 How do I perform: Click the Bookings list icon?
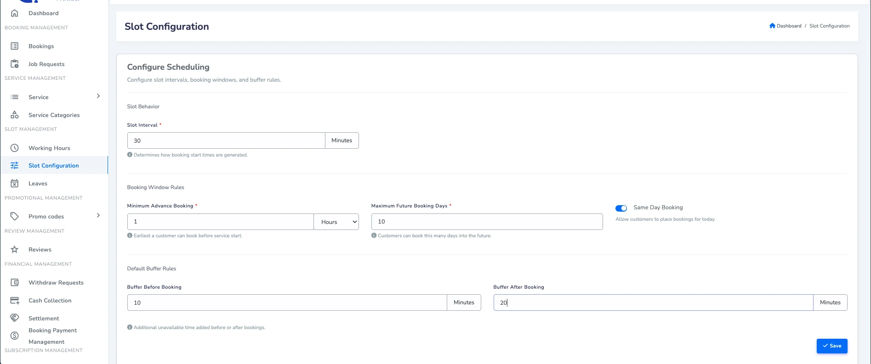[15, 46]
